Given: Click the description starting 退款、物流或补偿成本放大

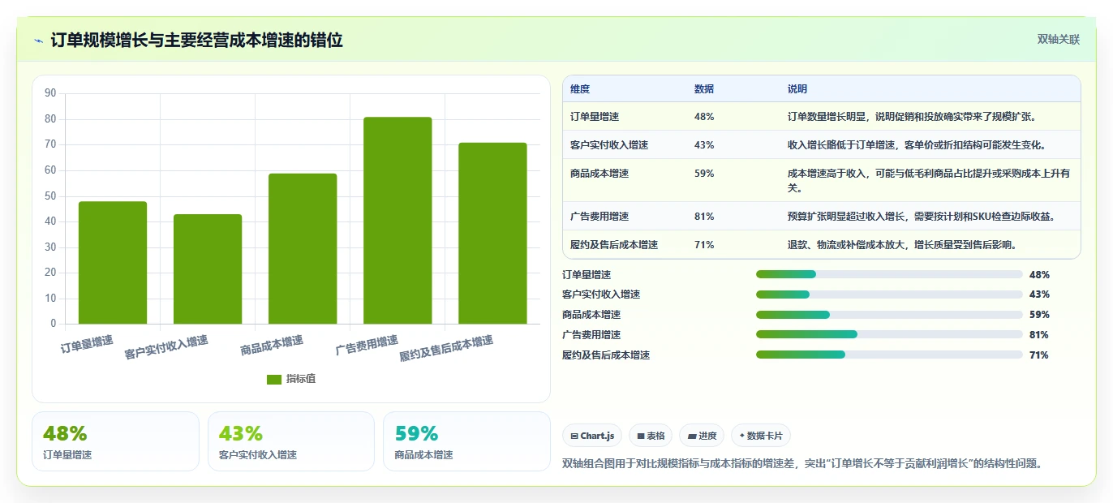Looking at the screenshot, I should click(902, 244).
